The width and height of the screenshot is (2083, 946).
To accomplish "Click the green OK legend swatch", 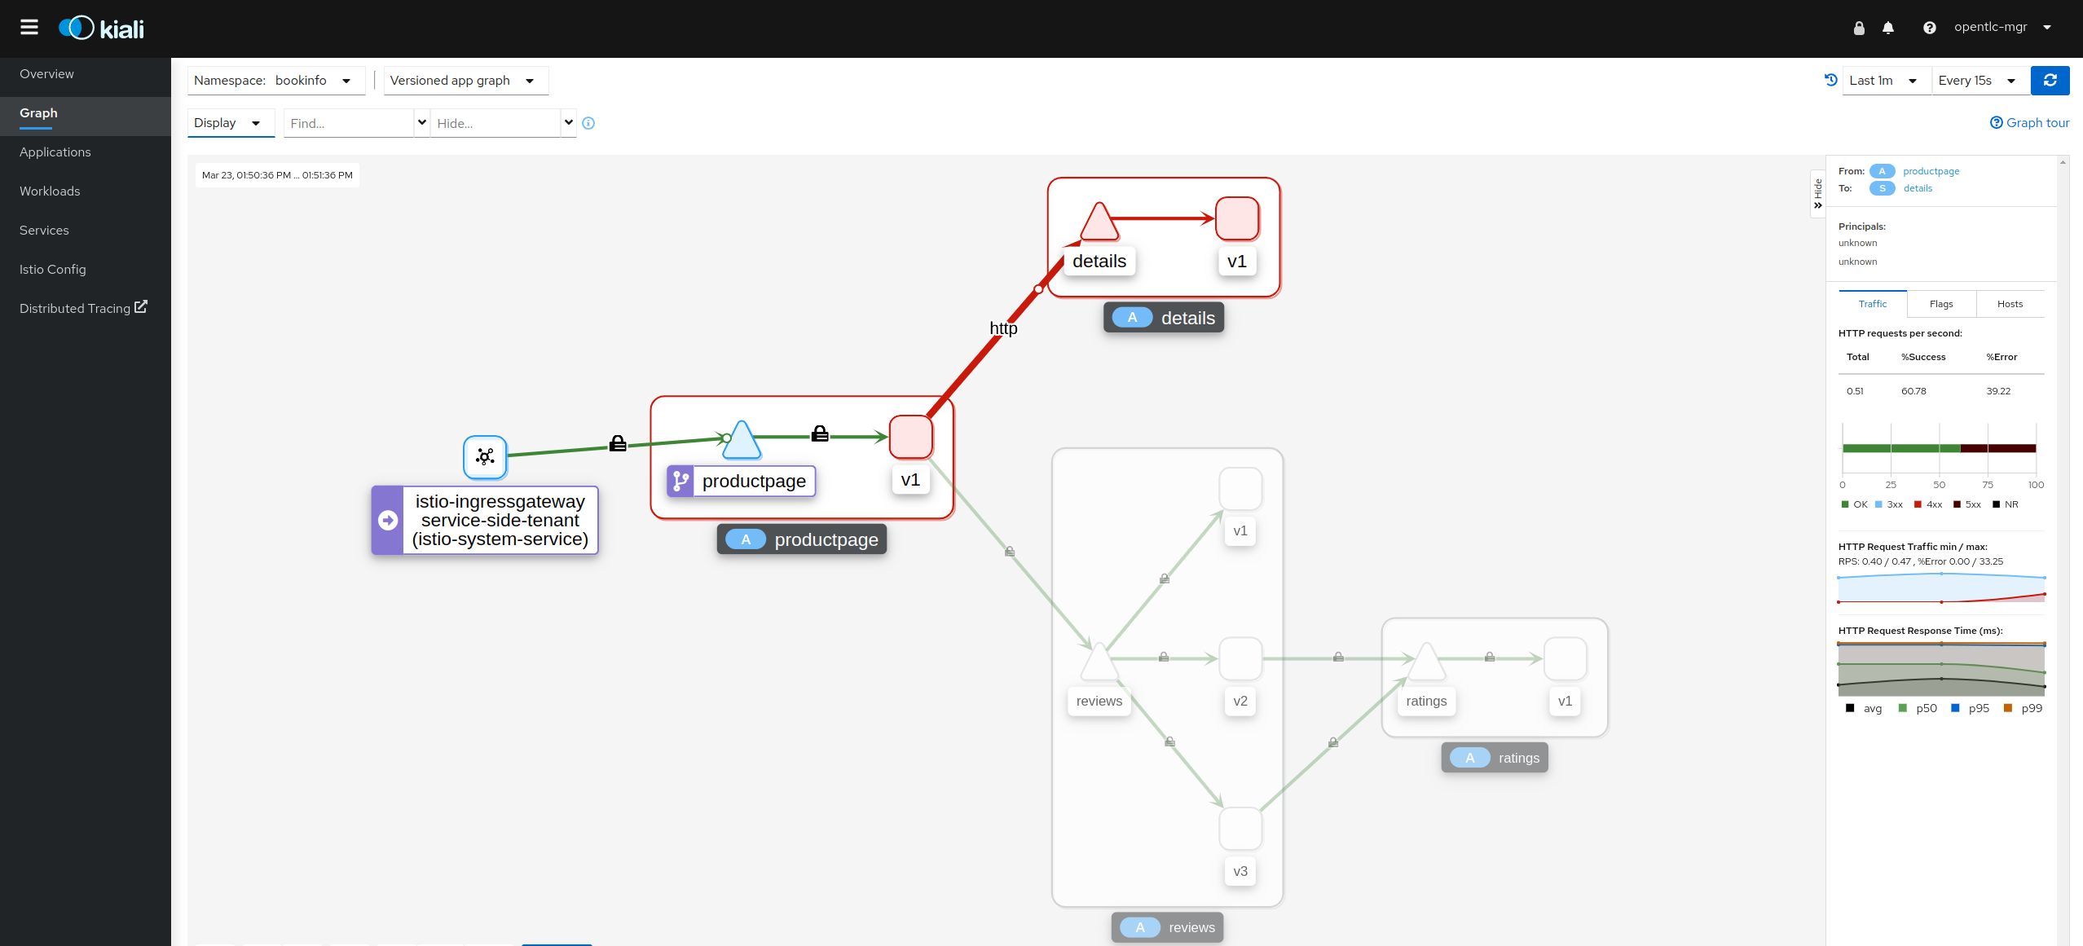I will 1845,504.
